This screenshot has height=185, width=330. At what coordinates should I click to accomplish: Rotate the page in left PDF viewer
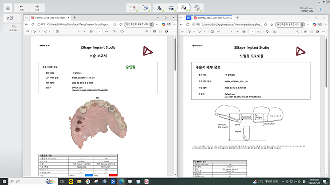tap(114, 31)
